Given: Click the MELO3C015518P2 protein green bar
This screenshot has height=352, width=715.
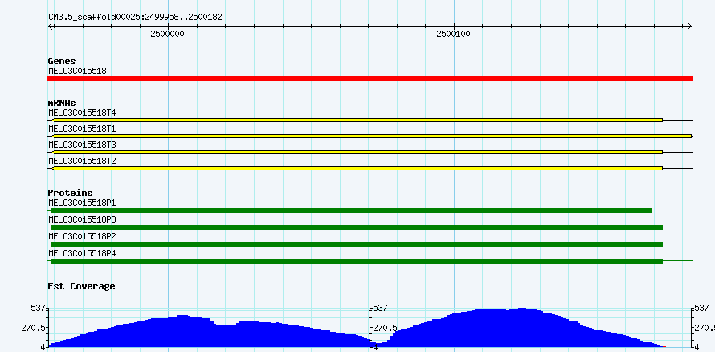Looking at the screenshot, I should 357,244.
